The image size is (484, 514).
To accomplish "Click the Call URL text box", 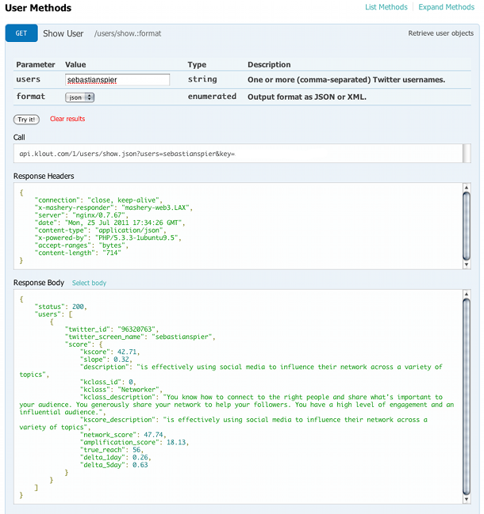I will 238,154.
